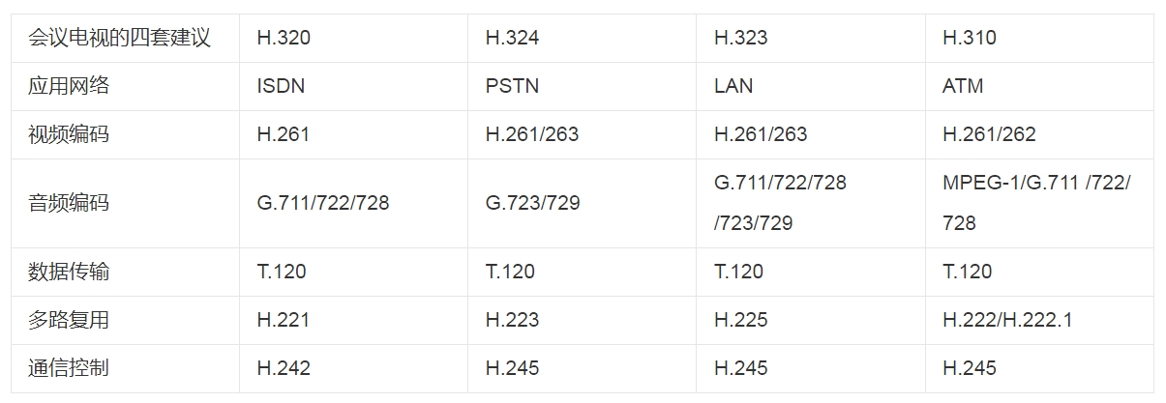Click the MPEG-1/G.711 audio coding cell

(1036, 203)
